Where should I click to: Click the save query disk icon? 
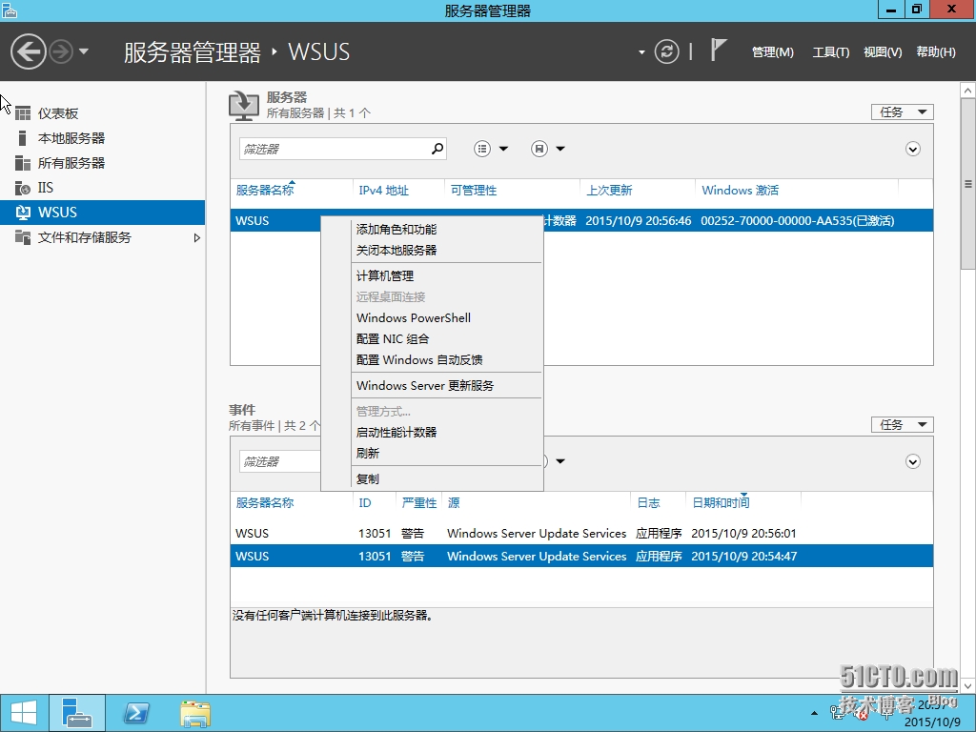coord(539,149)
